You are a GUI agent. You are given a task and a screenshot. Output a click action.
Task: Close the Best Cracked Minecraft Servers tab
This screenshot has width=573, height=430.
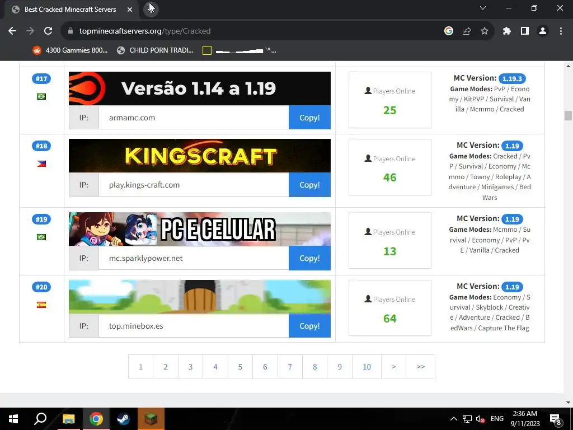130,10
